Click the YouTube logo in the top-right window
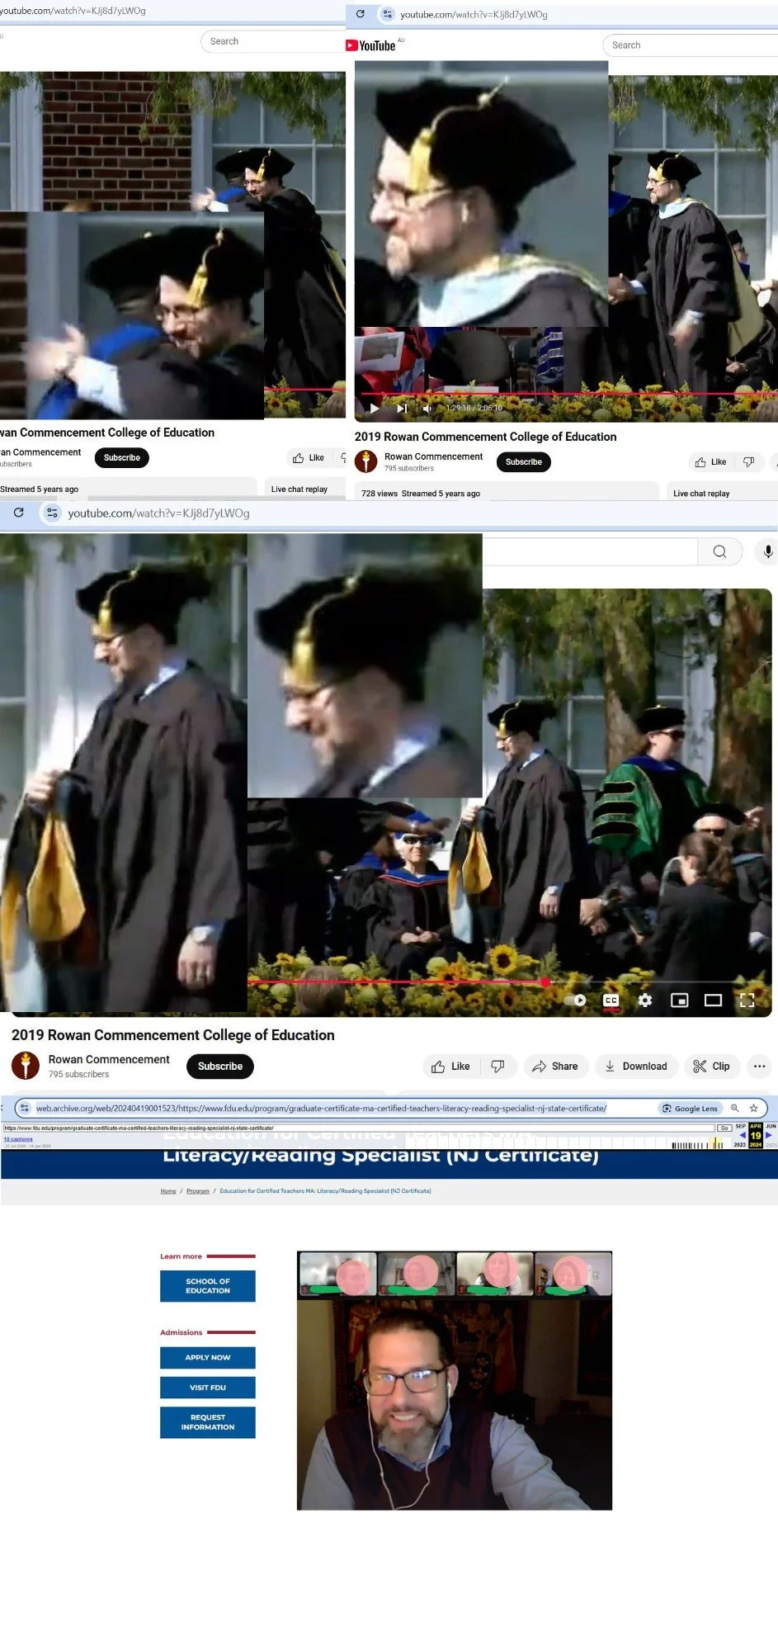This screenshot has width=778, height=1651. coord(370,45)
